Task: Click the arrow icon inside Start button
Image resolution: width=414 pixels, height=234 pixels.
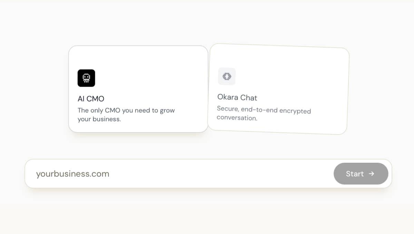Action: click(x=372, y=174)
